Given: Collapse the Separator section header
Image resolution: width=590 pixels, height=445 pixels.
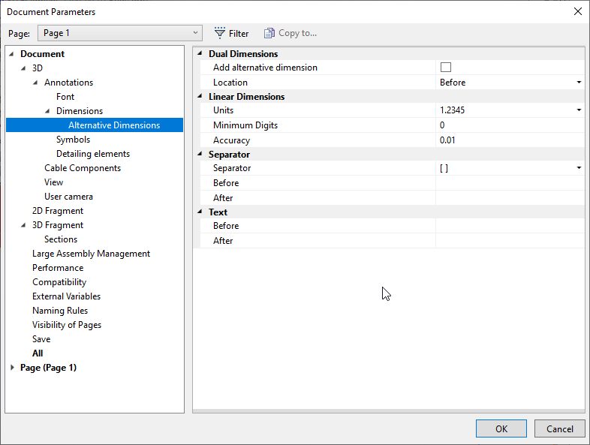Looking at the screenshot, I should tap(200, 154).
